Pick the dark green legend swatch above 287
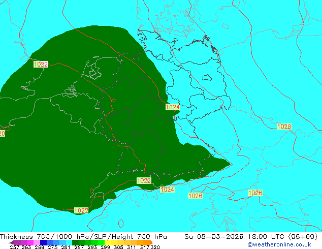Viewport: 322px width, 249px height. pyautogui.click(x=75, y=242)
